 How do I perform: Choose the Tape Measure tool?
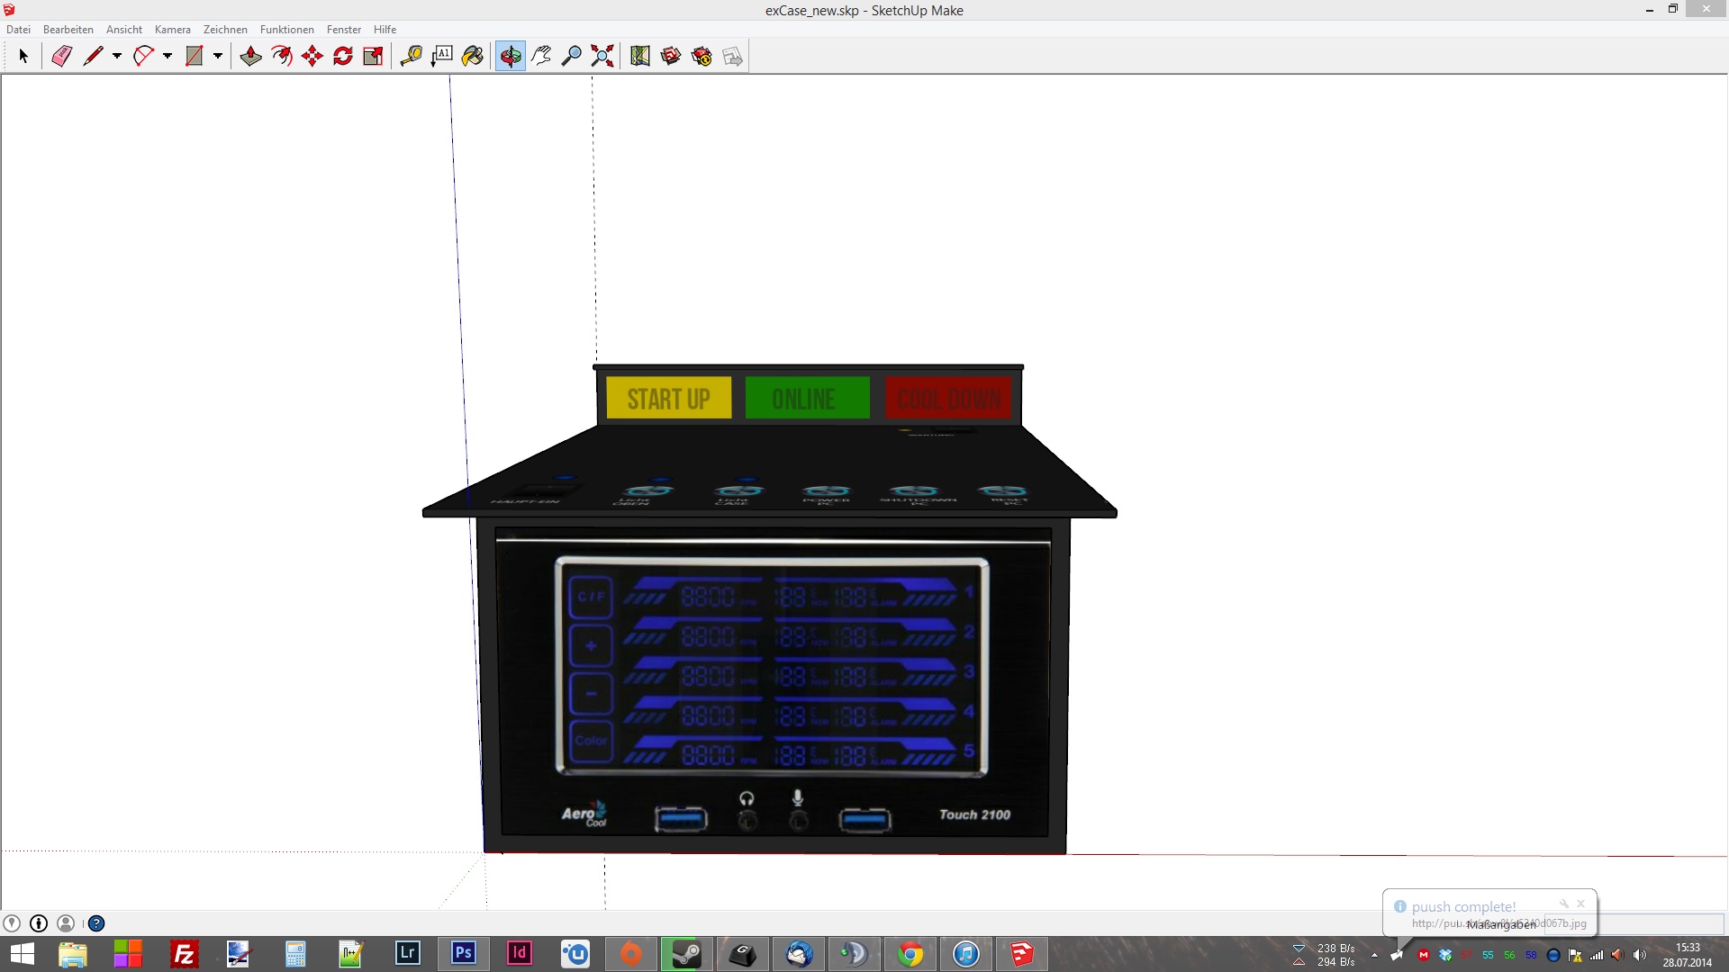tap(412, 56)
